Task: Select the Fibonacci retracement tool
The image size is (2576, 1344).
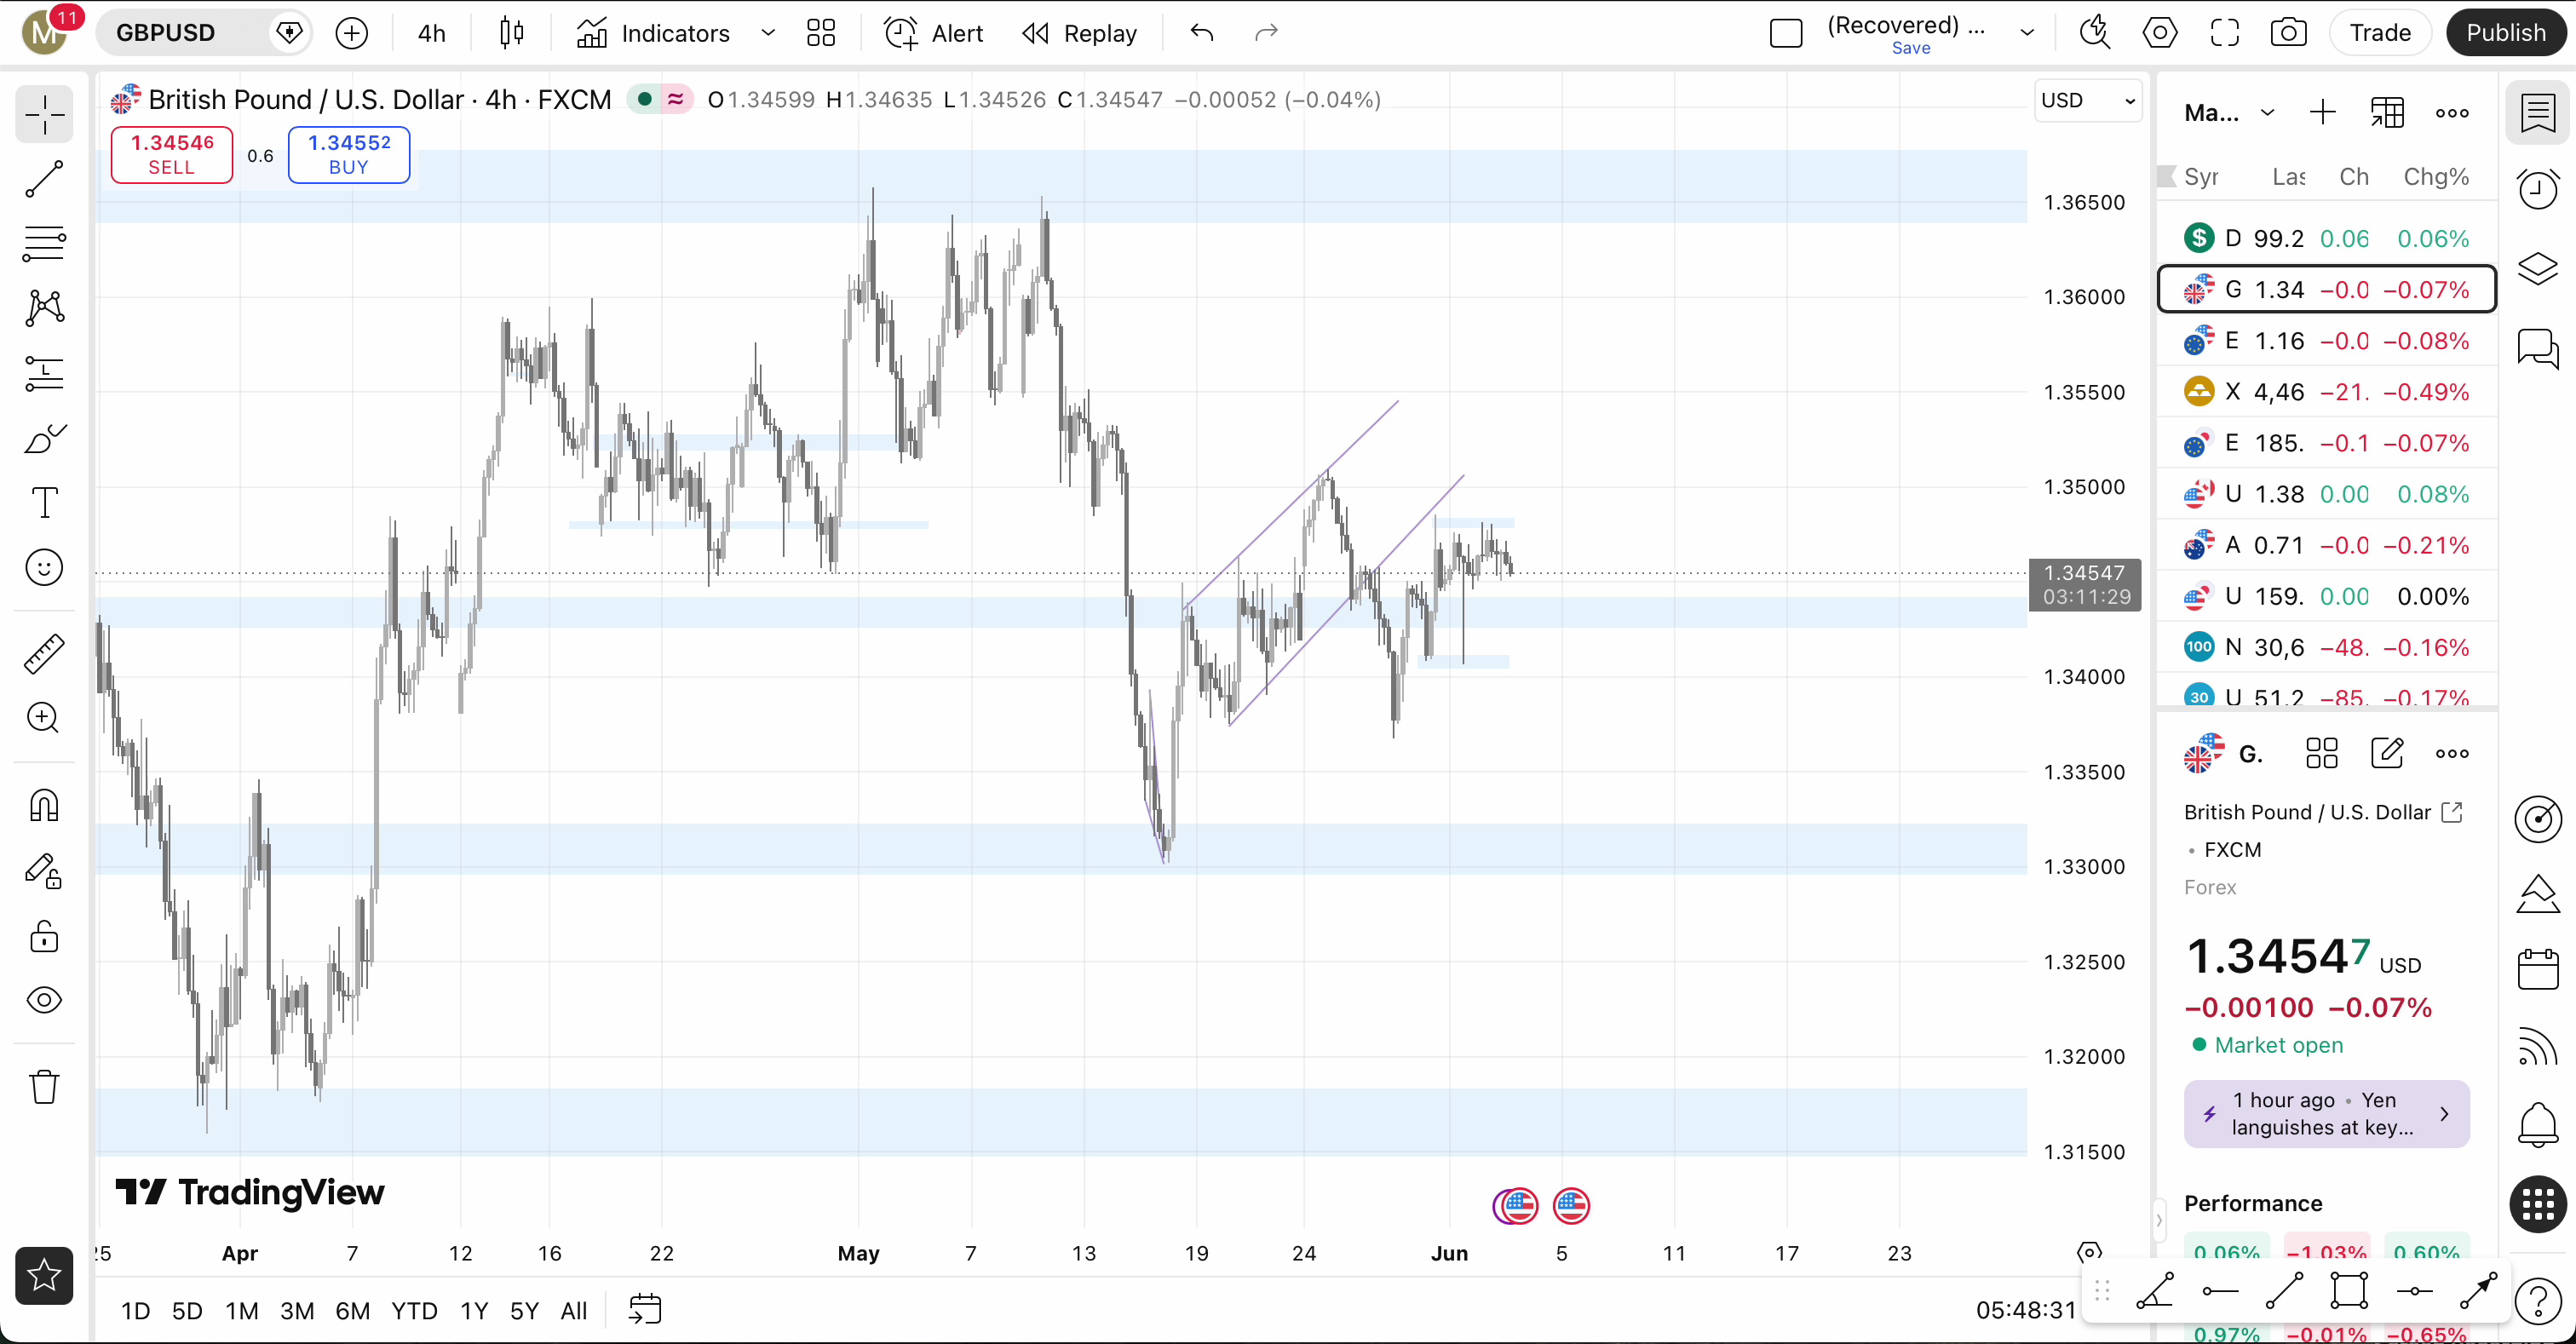Action: 44,243
